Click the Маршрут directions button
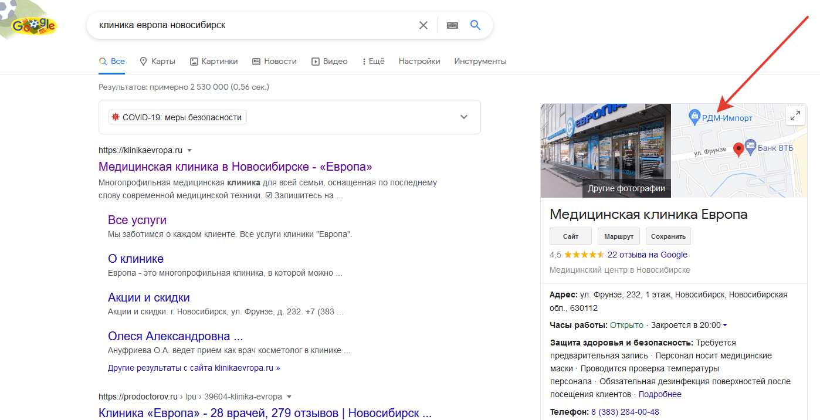 coord(619,236)
